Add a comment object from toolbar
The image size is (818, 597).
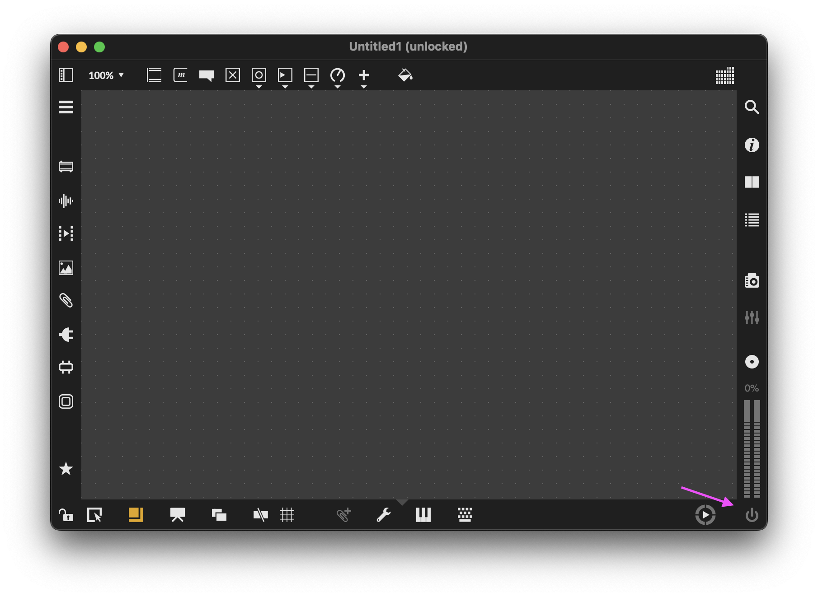click(x=207, y=75)
